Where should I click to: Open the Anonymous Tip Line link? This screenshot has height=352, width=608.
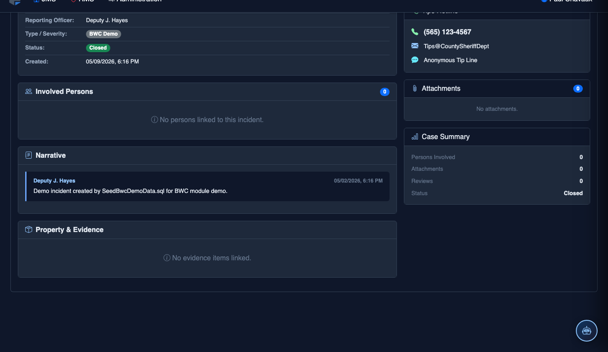pyautogui.click(x=450, y=60)
